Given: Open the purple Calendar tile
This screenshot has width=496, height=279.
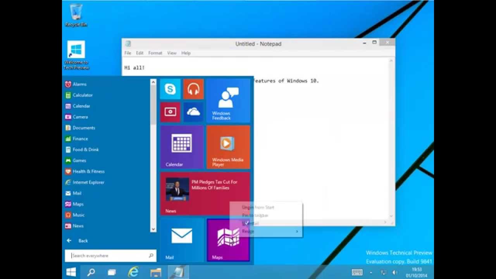Looking at the screenshot, I should point(182,147).
